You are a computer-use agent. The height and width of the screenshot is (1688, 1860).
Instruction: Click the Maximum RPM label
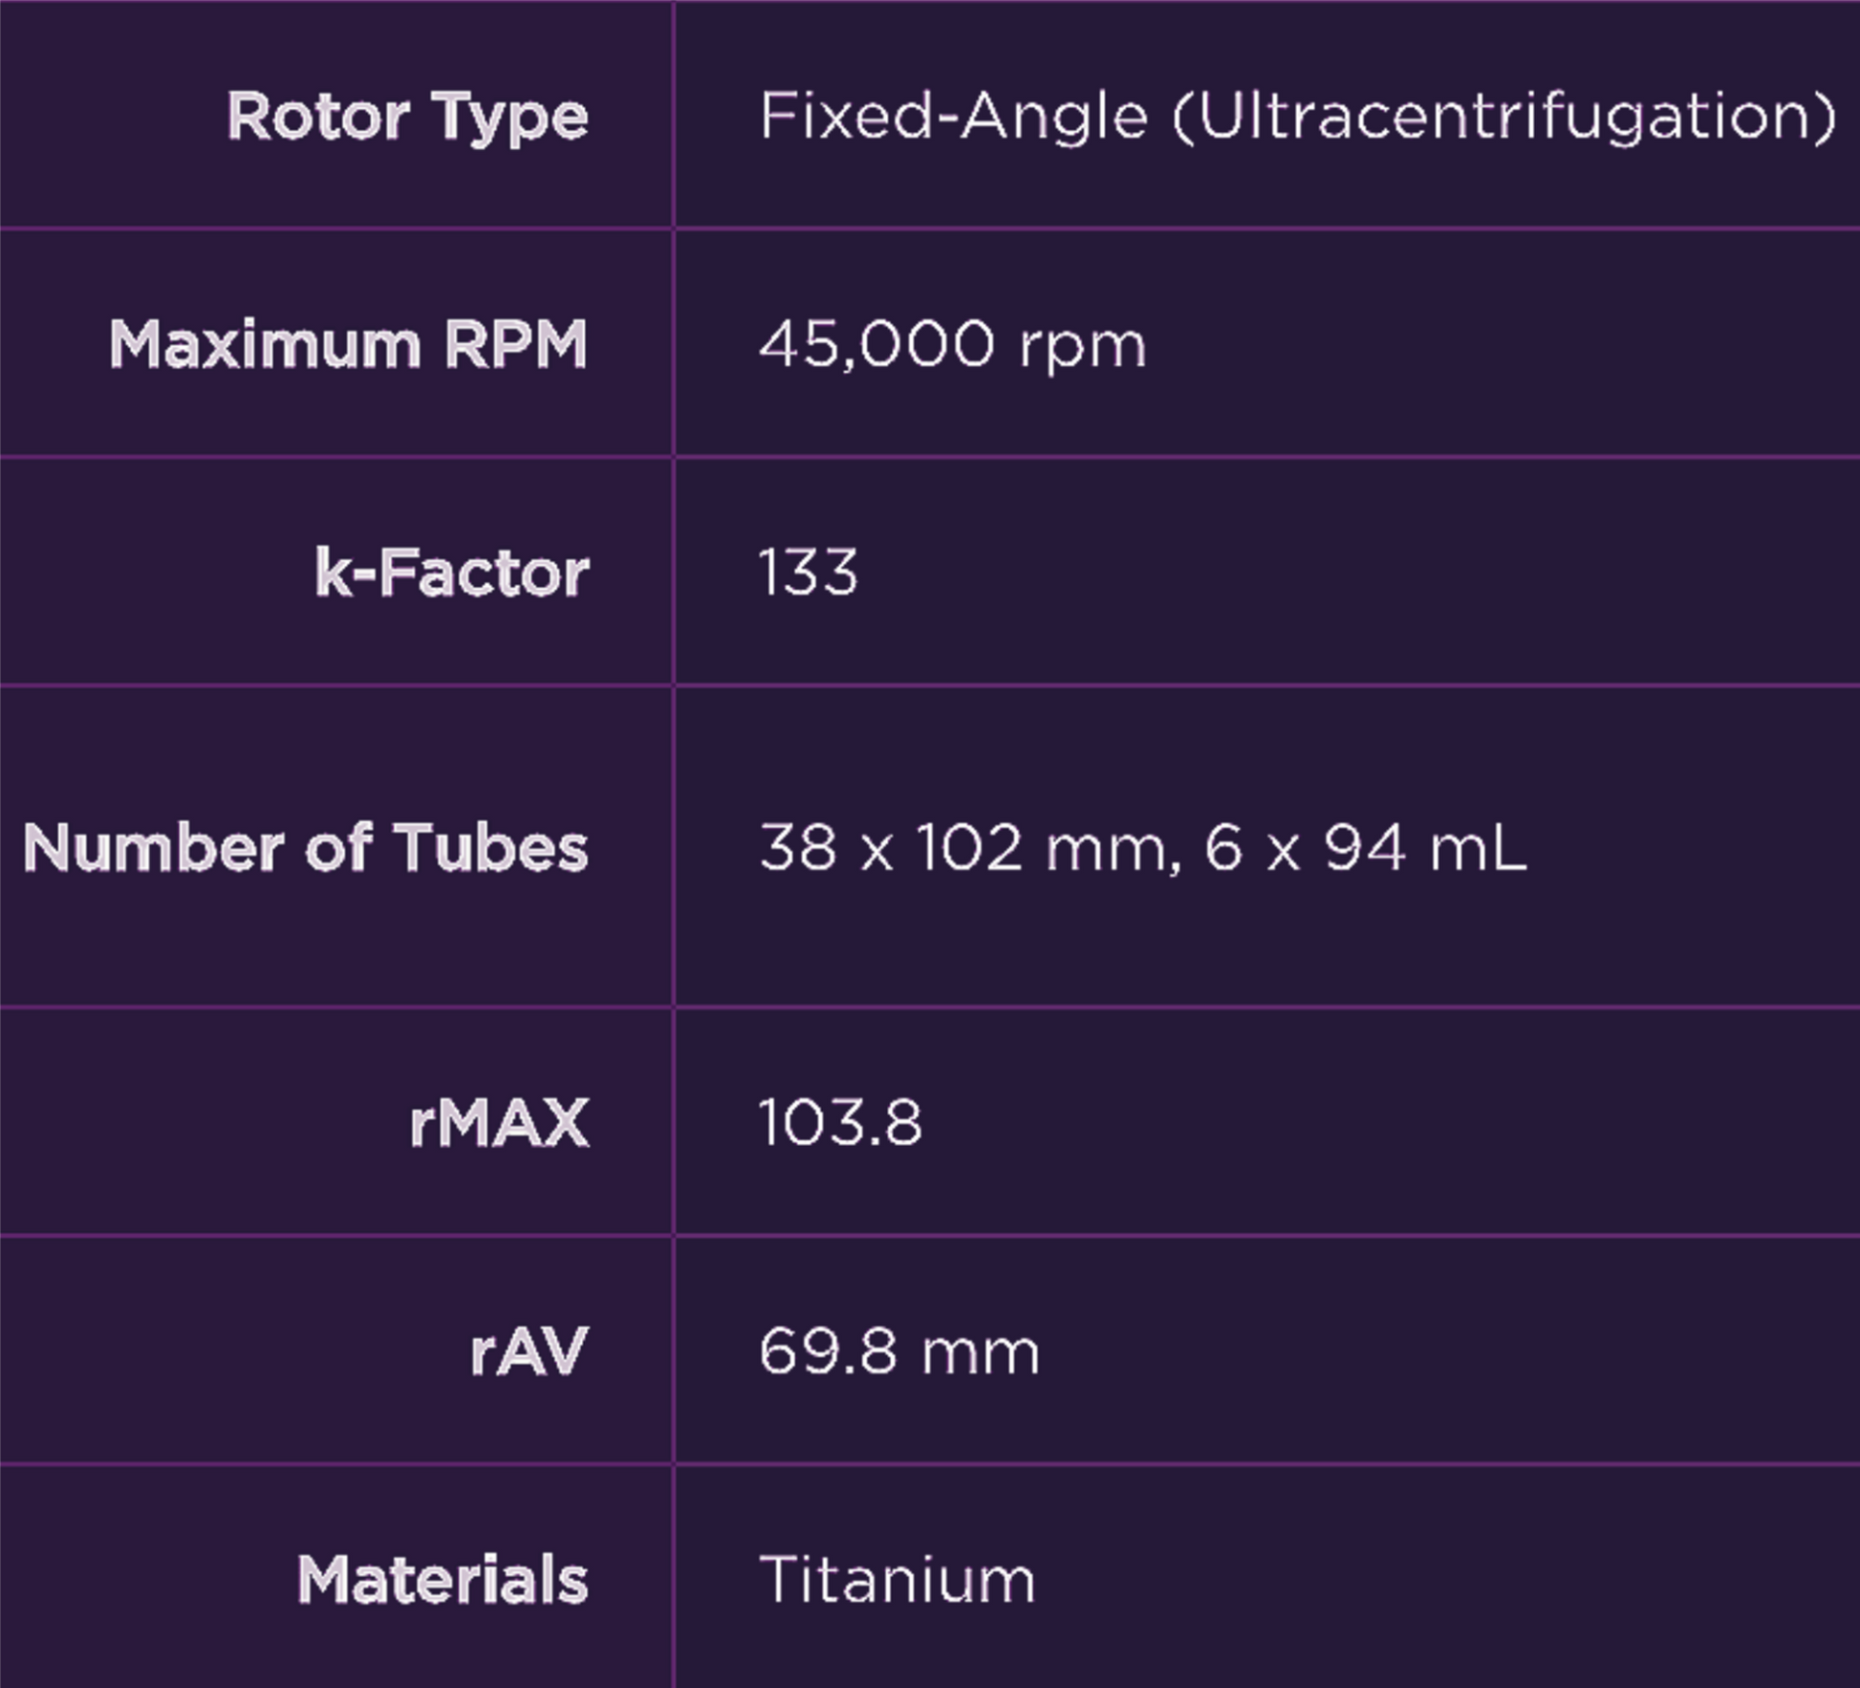[348, 344]
